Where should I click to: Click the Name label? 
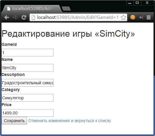pyautogui.click(x=7, y=59)
